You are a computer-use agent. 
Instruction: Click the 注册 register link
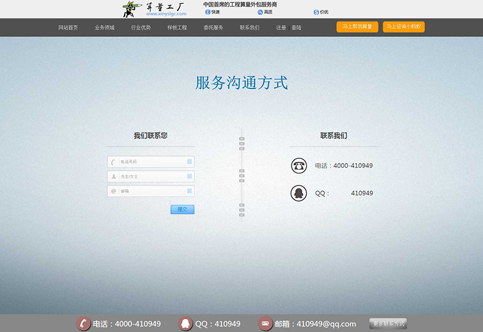pyautogui.click(x=281, y=27)
